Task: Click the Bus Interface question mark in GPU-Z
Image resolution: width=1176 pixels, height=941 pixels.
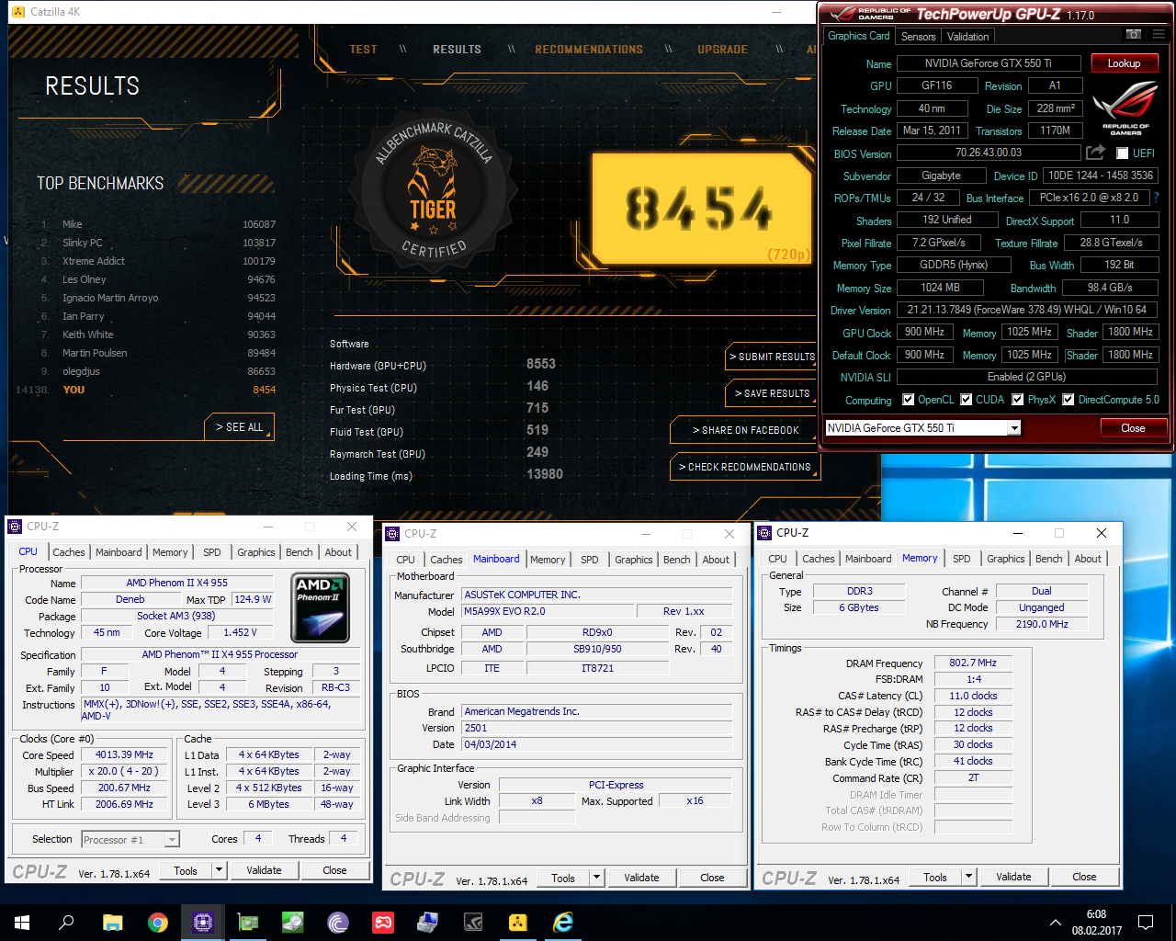Action: click(x=1156, y=198)
